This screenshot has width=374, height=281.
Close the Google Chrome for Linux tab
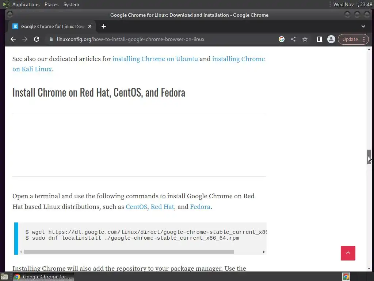click(90, 26)
